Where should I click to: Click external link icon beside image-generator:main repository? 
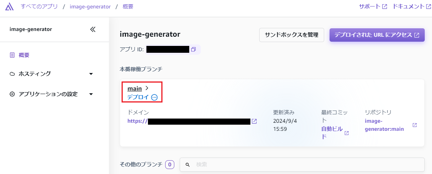click(414, 125)
